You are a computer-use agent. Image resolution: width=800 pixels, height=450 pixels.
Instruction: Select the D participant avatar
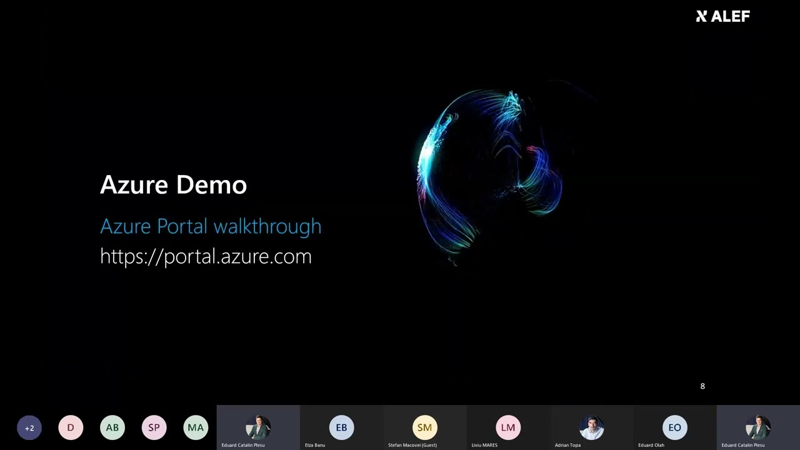click(x=71, y=427)
